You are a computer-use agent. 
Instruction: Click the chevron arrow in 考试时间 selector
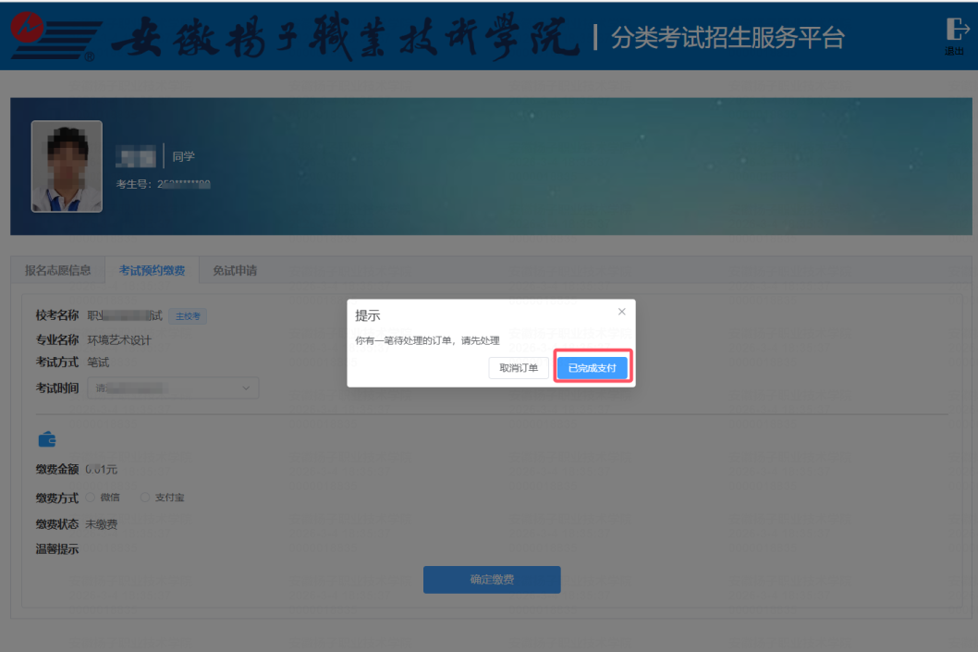pyautogui.click(x=246, y=388)
